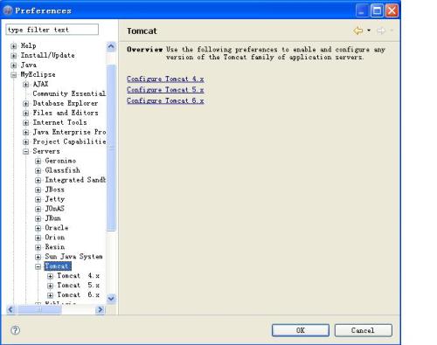
Task: Open the back history dropdown arrow
Action: 369,31
